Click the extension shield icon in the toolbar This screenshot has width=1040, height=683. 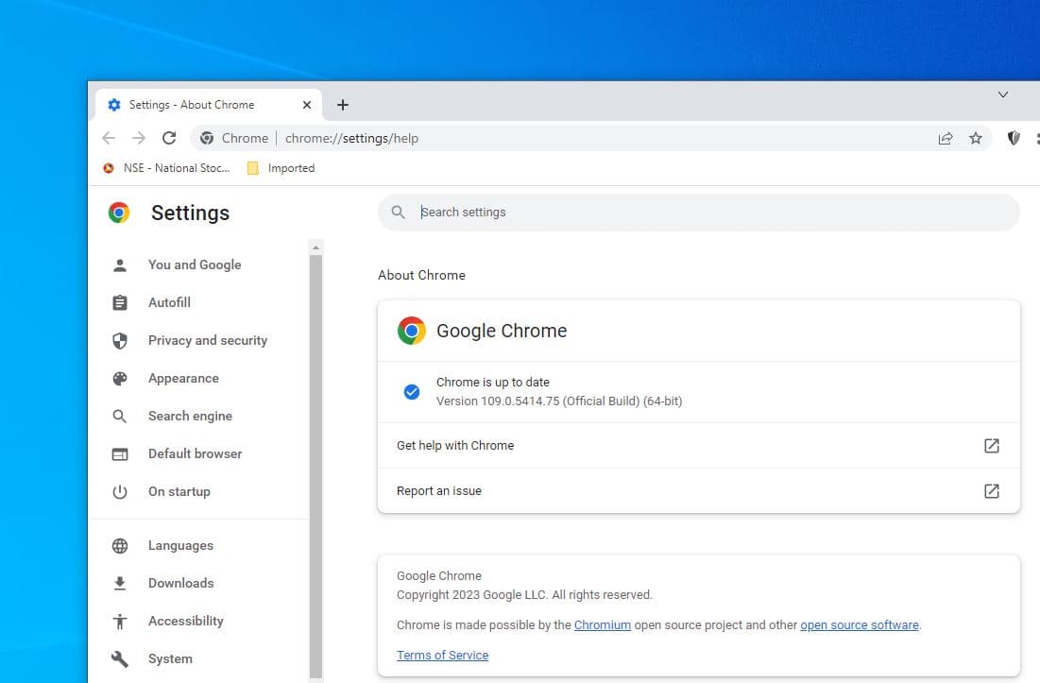(x=1014, y=138)
